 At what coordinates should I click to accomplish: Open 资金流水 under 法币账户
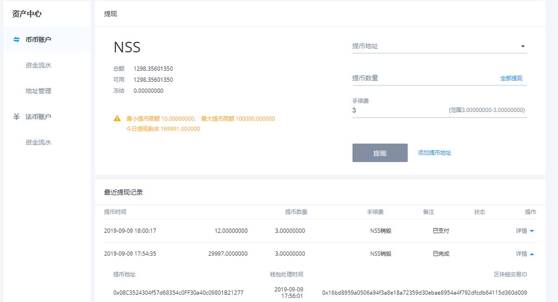pos(39,142)
